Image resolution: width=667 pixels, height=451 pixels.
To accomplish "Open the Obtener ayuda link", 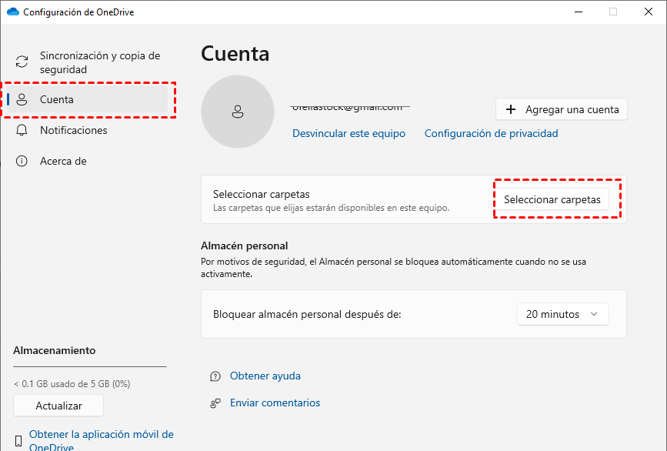I will (265, 376).
